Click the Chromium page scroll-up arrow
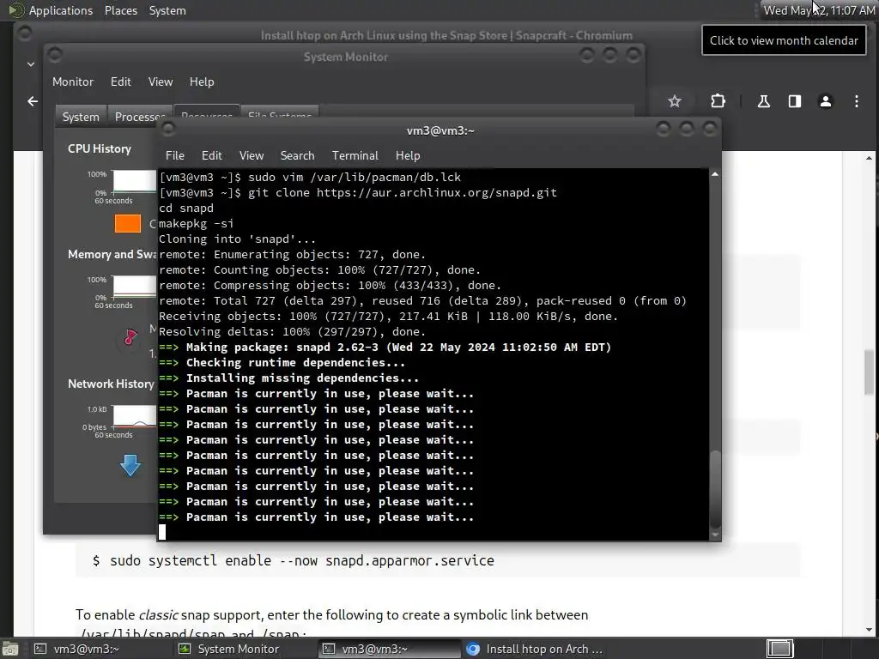 point(869,158)
